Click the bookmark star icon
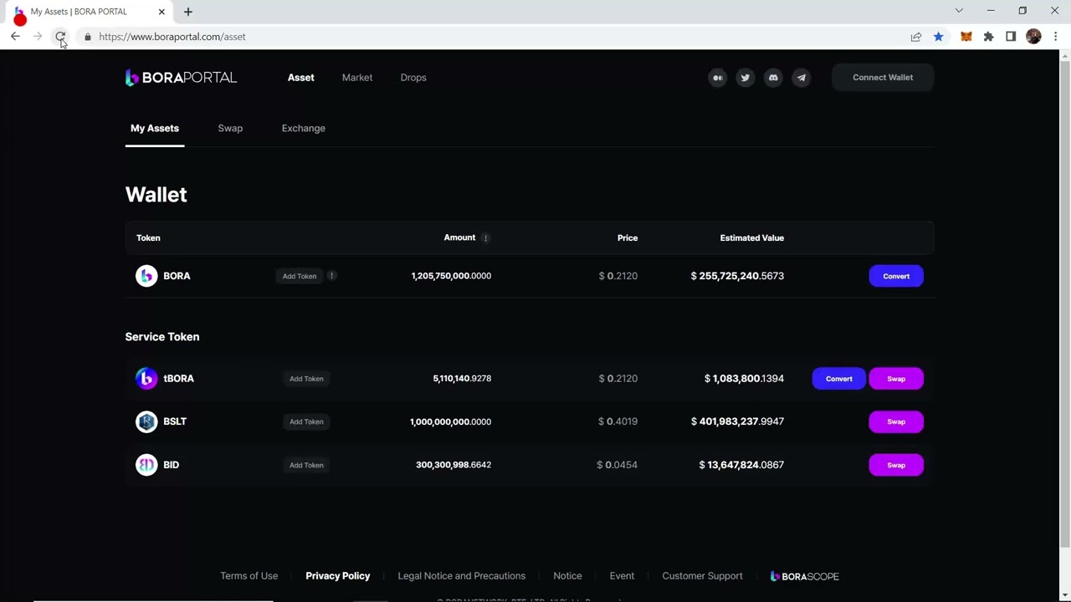The height and width of the screenshot is (602, 1071). (939, 37)
